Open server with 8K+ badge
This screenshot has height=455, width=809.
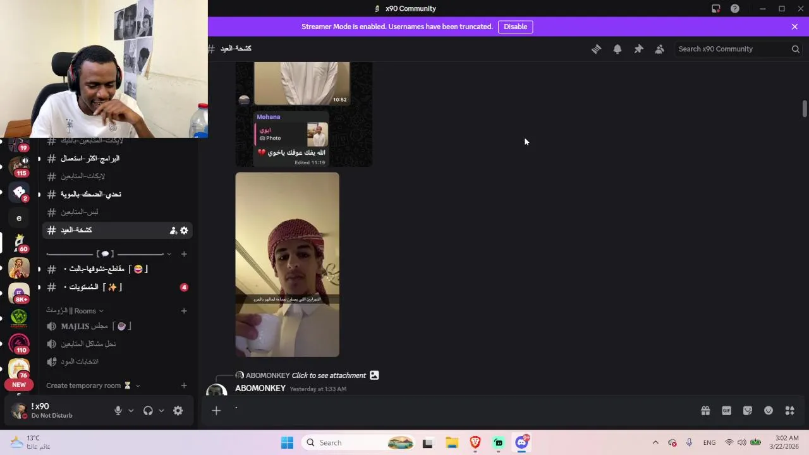click(x=19, y=293)
